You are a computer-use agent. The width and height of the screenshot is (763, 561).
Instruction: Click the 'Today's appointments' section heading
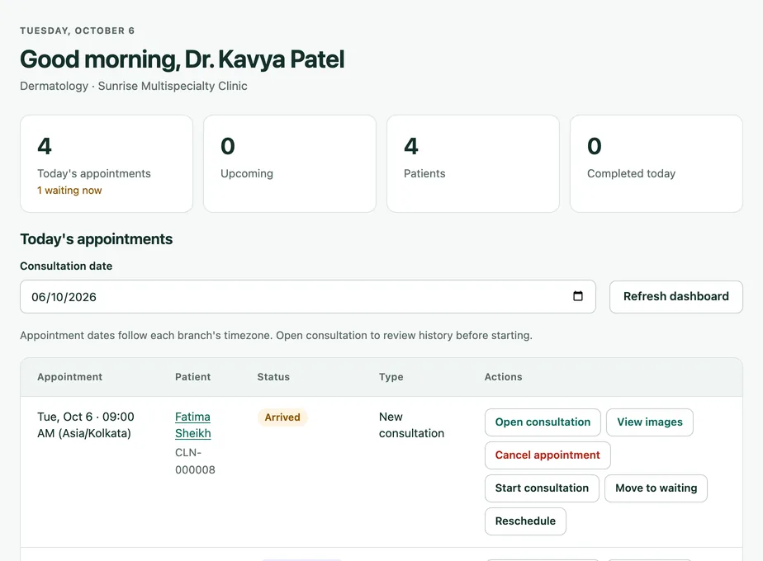(97, 239)
